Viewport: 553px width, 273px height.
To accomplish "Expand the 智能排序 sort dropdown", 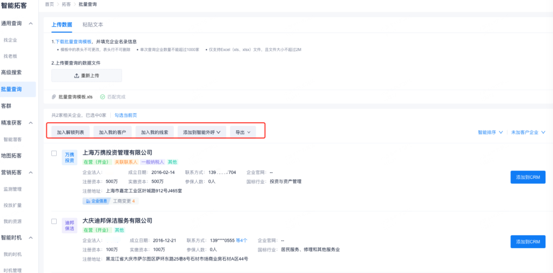I will (490, 132).
